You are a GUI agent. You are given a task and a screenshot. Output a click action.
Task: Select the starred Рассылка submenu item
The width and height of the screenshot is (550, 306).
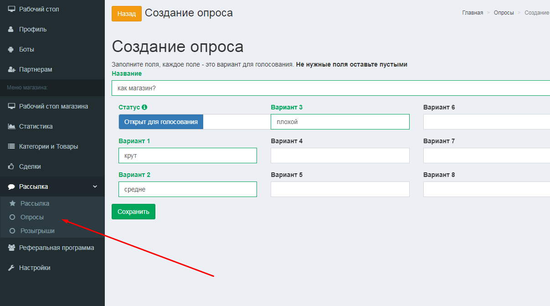[35, 203]
